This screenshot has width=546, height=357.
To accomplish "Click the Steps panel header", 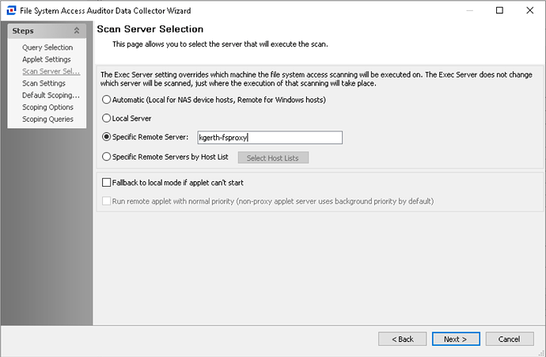I will coord(47,31).
